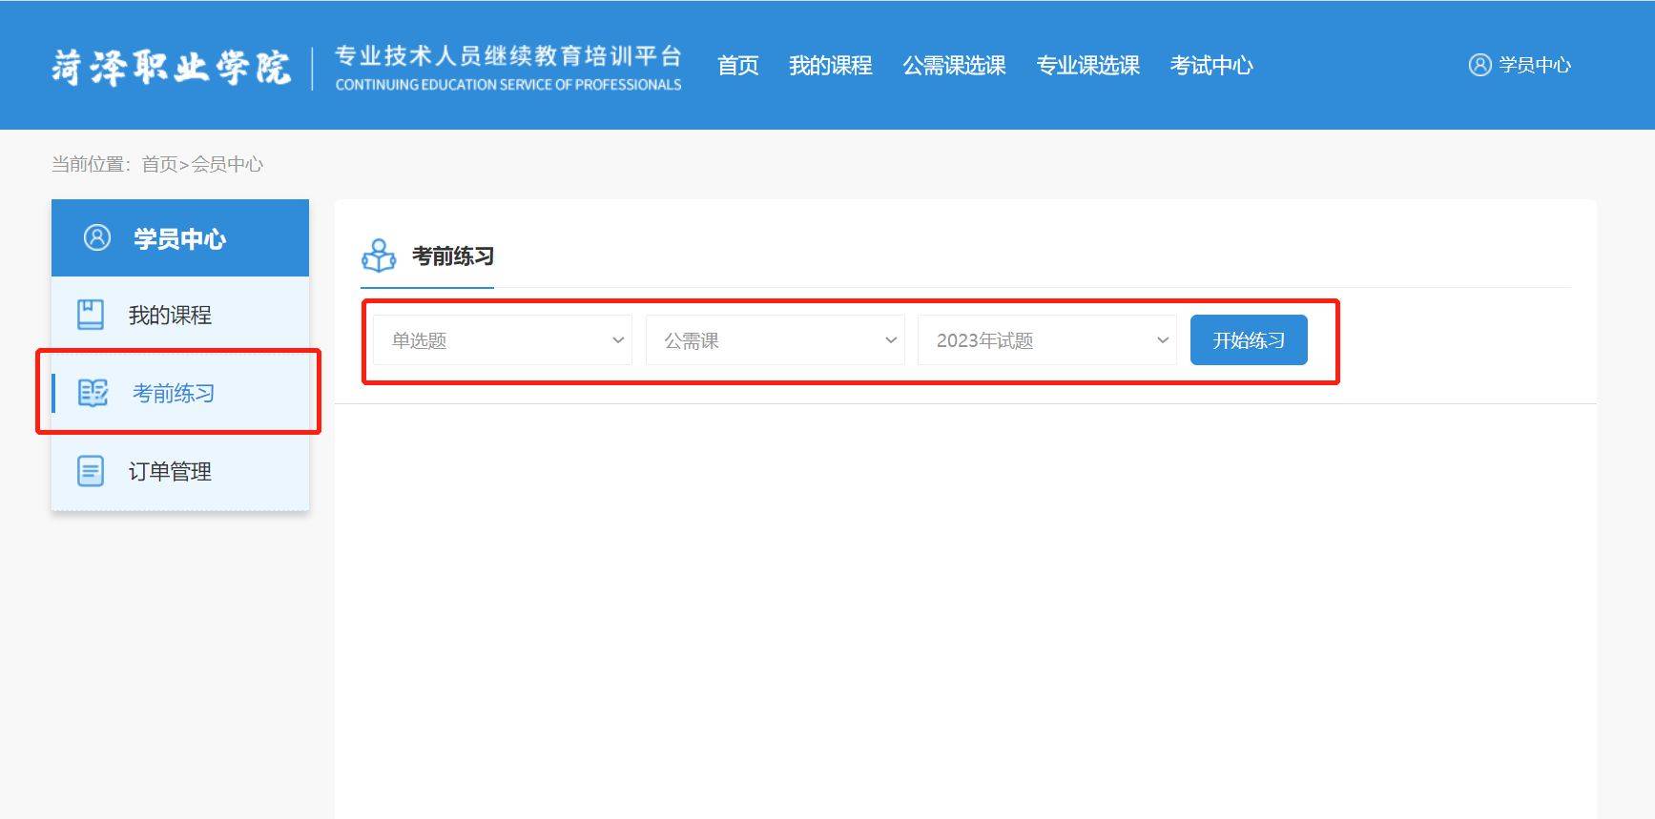Open 我的课程 in top navigation
The image size is (1655, 819).
[831, 65]
